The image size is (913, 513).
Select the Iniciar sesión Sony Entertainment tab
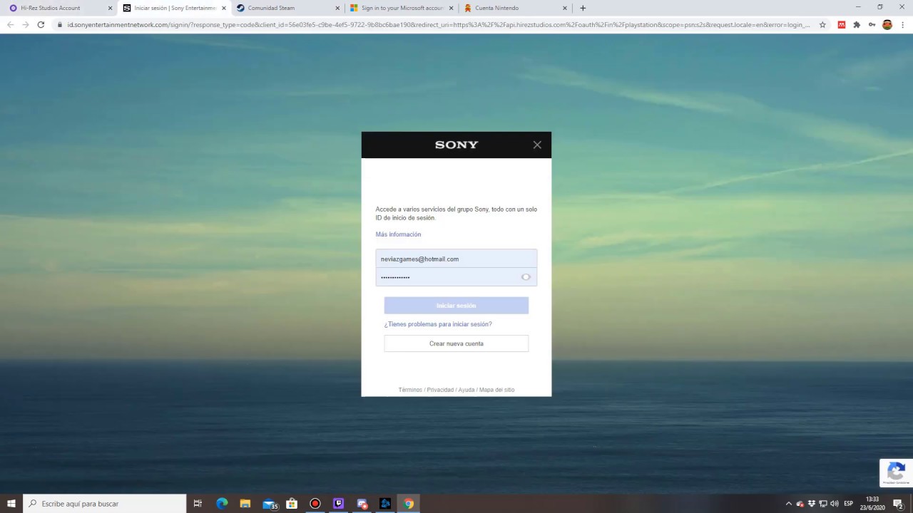173,8
